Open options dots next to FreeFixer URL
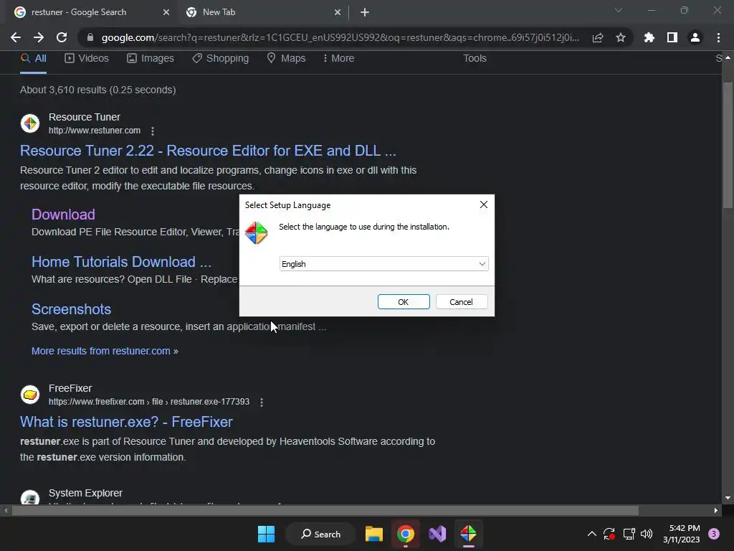The image size is (734, 551). (262, 402)
